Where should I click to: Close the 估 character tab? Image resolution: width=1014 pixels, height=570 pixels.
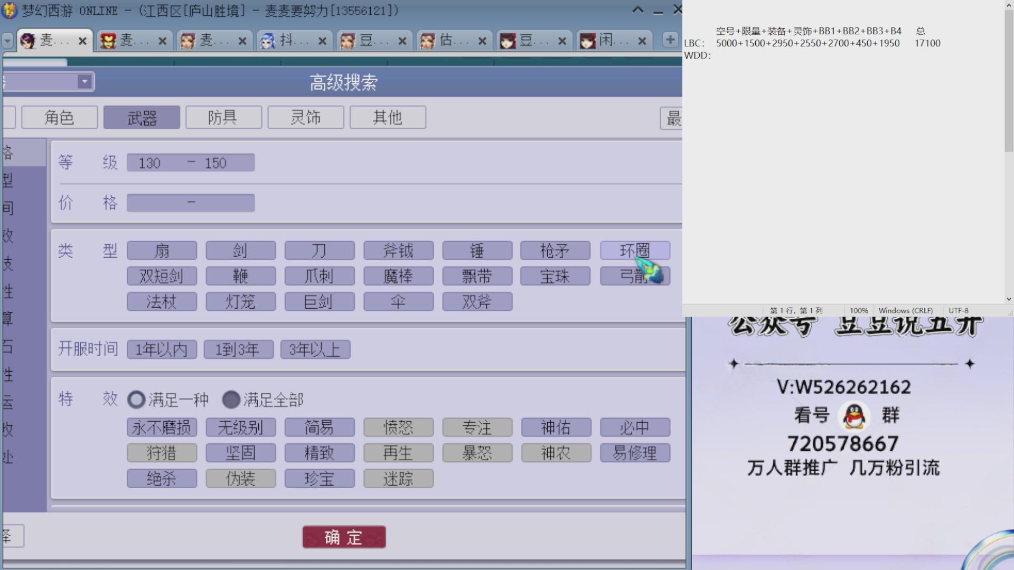(x=482, y=41)
